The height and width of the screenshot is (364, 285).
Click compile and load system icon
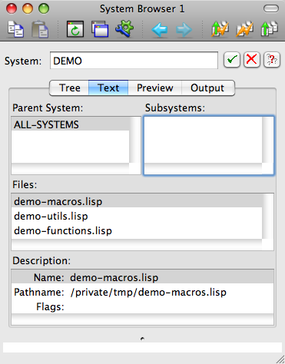(220, 29)
